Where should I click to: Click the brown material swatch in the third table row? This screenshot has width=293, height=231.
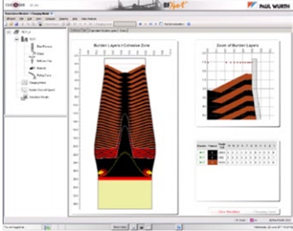click(212, 163)
